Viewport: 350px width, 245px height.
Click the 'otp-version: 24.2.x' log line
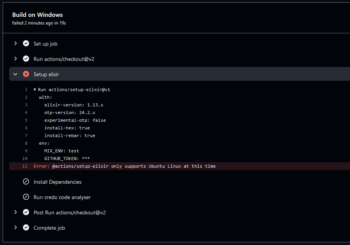click(70, 112)
